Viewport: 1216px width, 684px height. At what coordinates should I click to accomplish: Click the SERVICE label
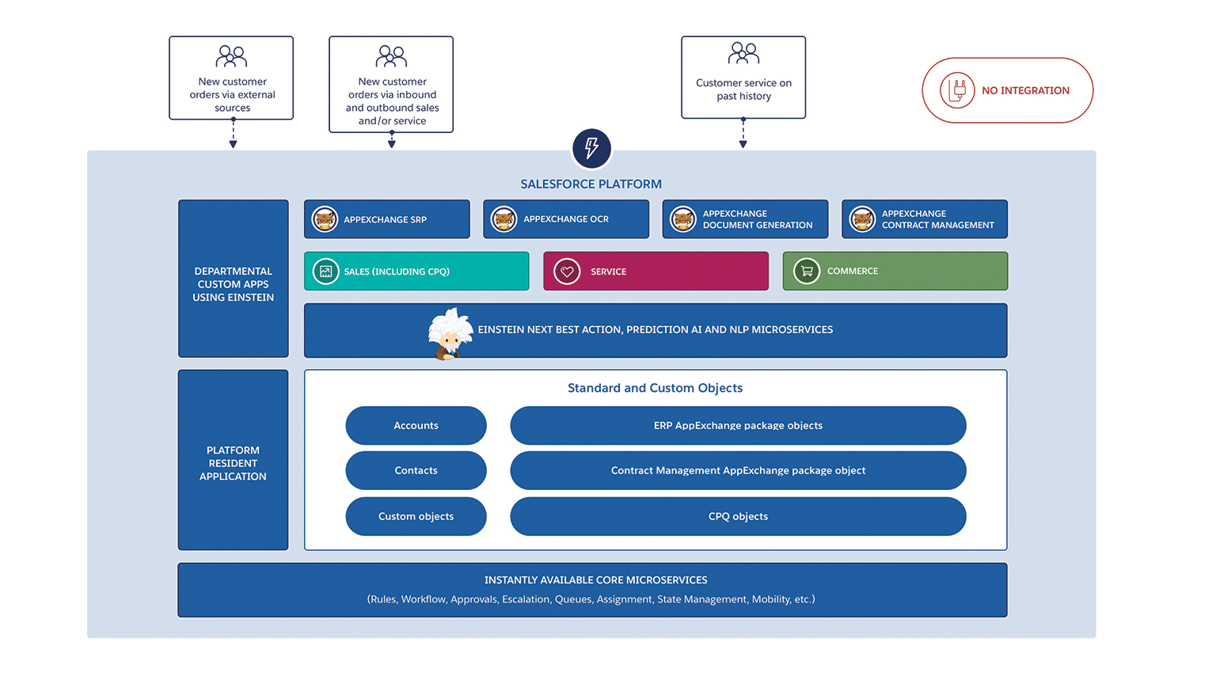pos(608,272)
